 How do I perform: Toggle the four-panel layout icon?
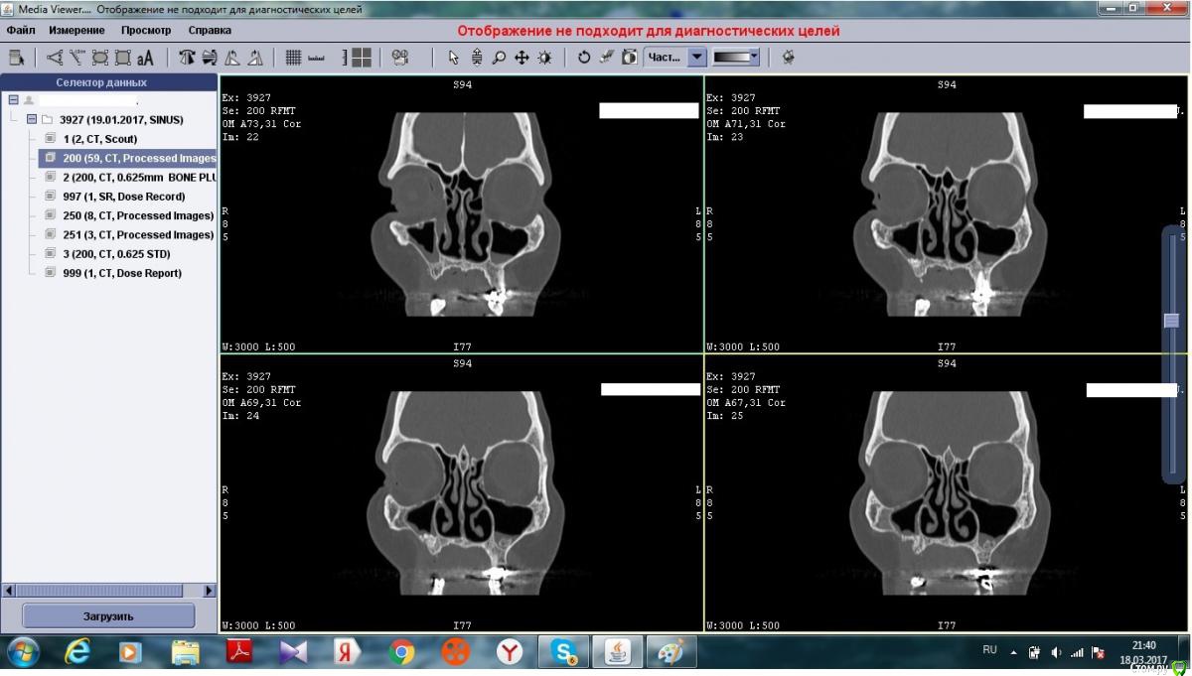click(x=362, y=58)
